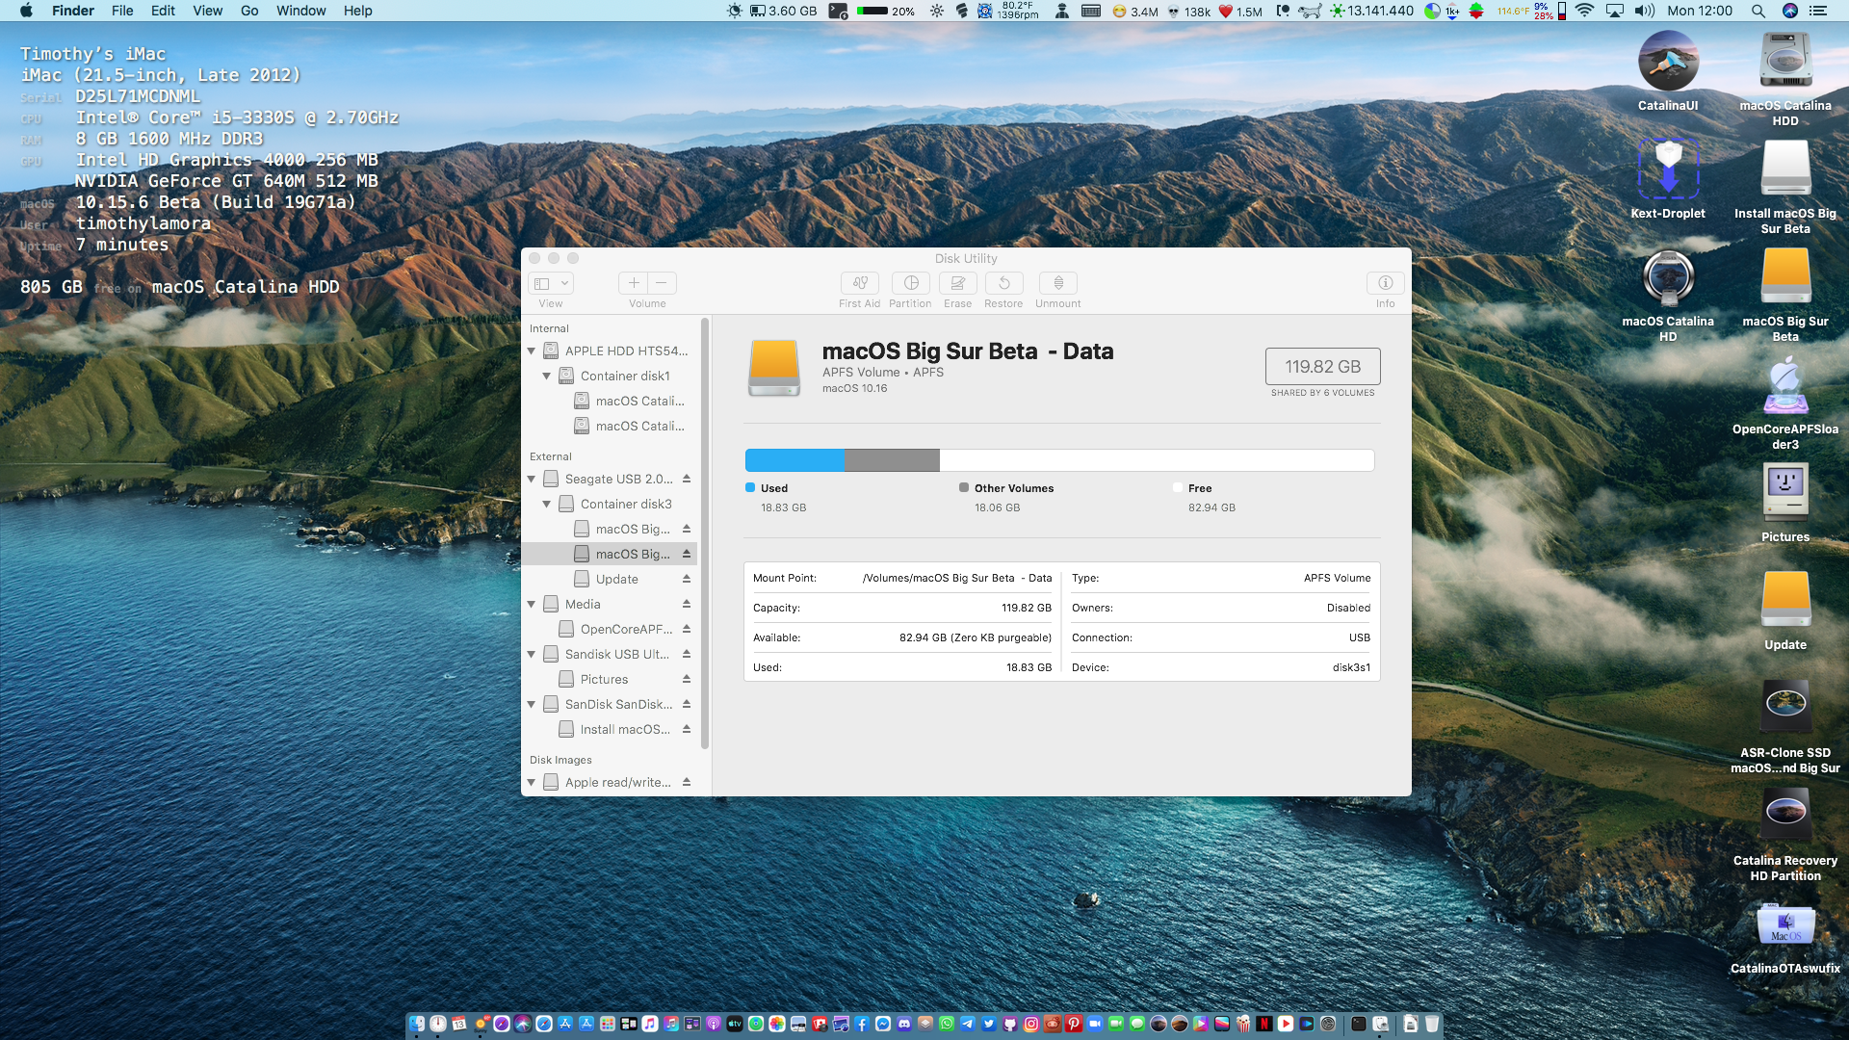Screen dimensions: 1849x1040
Task: Collapse Container disk3 disclosure triangle
Action: click(x=547, y=504)
